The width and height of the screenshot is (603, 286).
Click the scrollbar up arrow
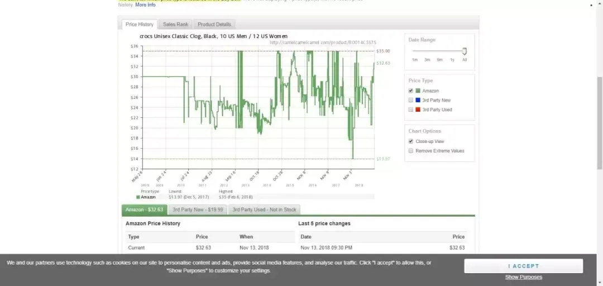tap(600, 4)
